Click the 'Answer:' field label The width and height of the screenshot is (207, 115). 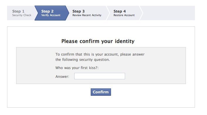[62, 77]
